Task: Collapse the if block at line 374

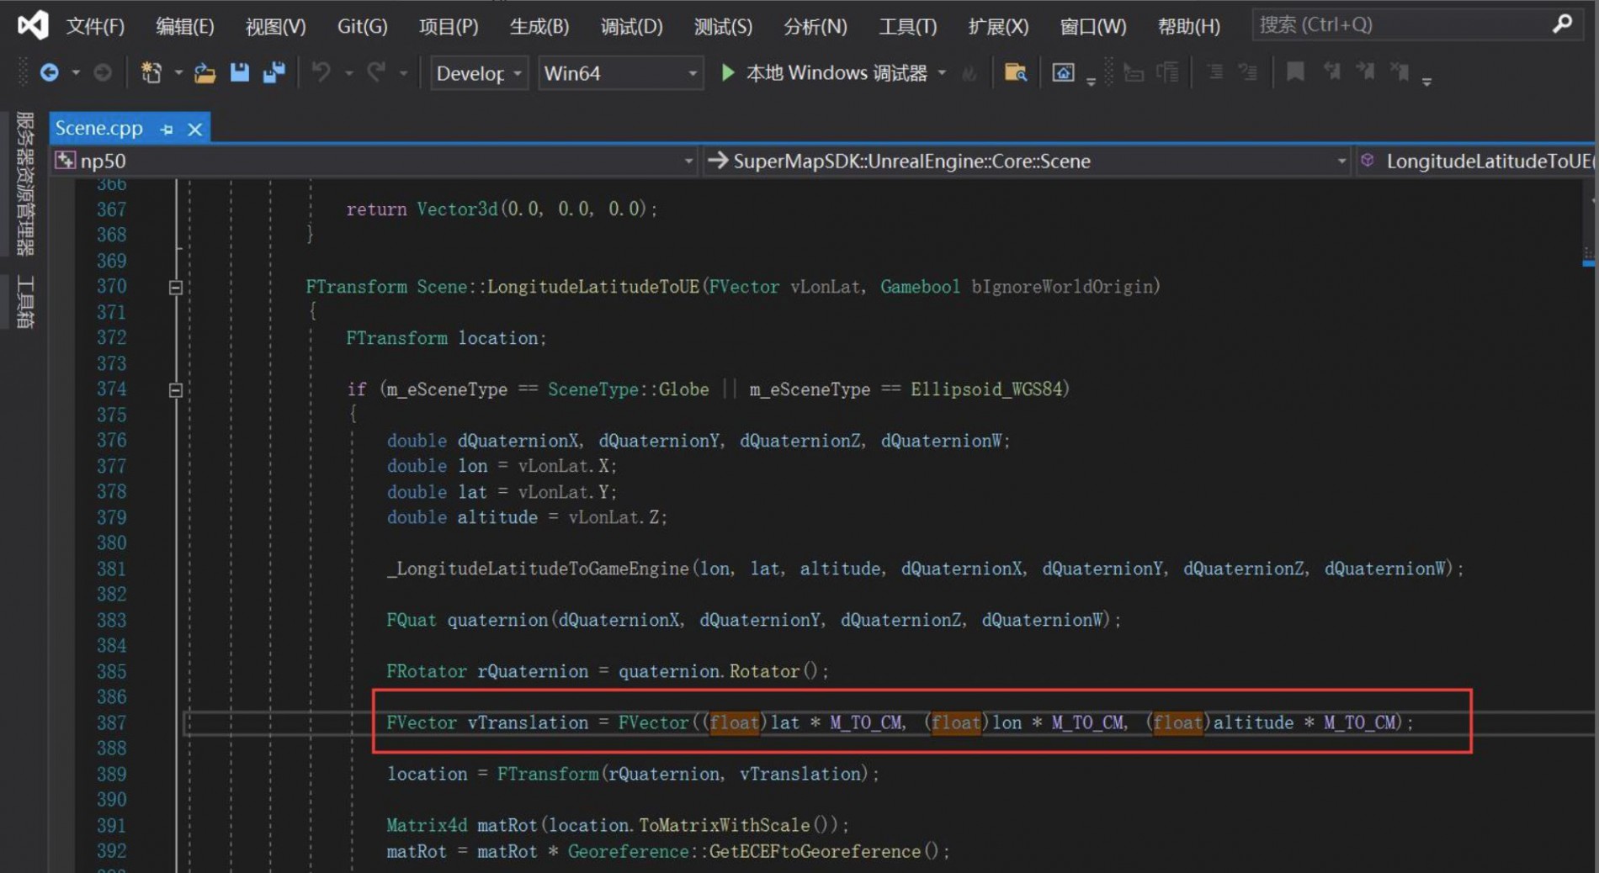Action: pyautogui.click(x=176, y=390)
